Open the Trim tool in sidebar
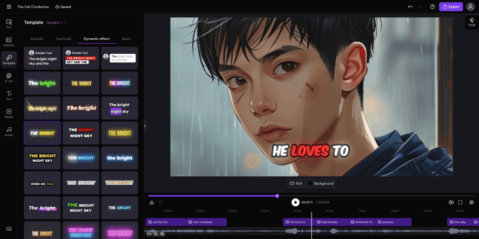 pyautogui.click(x=8, y=23)
